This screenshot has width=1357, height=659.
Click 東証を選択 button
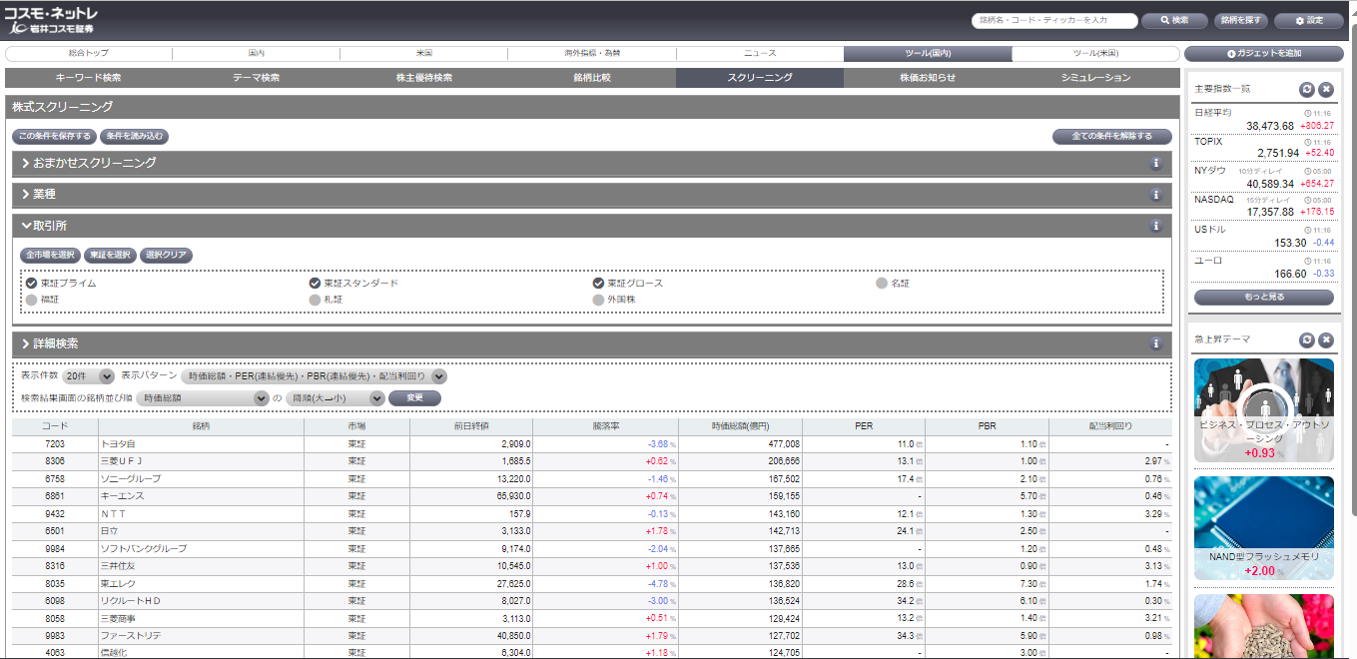point(110,256)
